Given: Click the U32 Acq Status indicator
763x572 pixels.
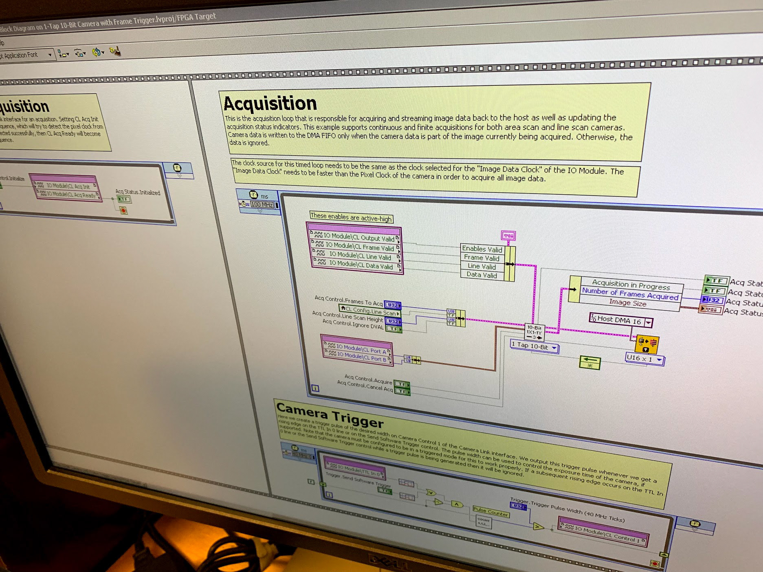Looking at the screenshot, I should (712, 300).
